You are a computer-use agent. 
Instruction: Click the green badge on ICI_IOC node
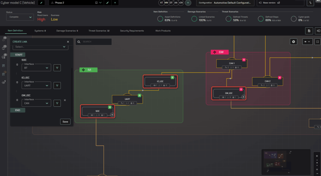172,78
